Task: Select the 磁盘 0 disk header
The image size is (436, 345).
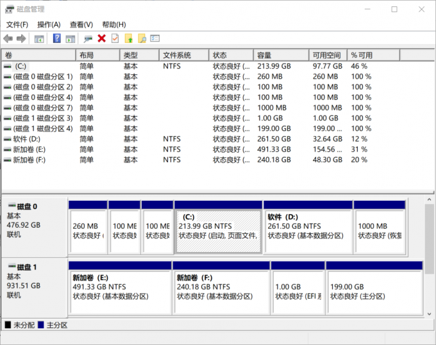Action: 35,228
